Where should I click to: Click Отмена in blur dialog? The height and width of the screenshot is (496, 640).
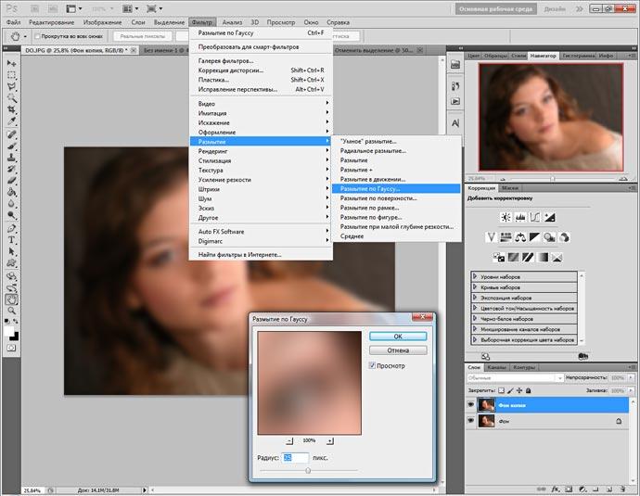398,350
